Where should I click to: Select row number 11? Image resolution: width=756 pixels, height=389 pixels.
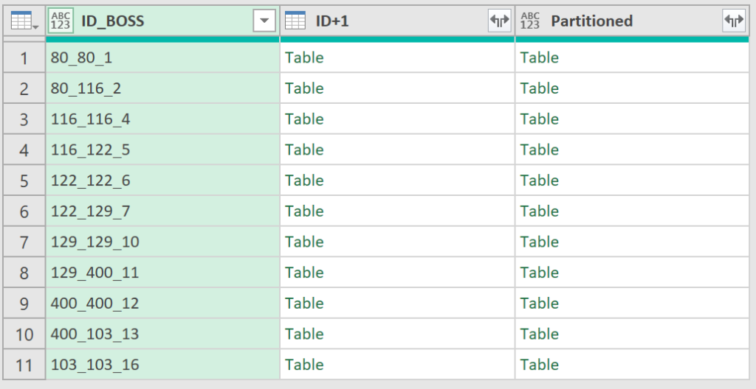tap(24, 365)
